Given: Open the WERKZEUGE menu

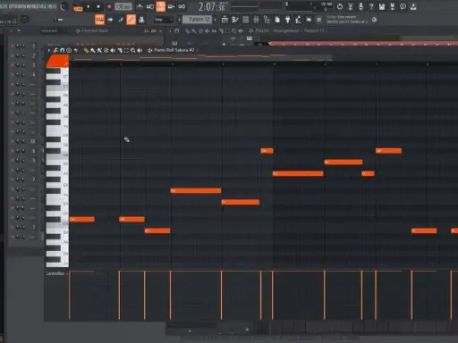Looking at the screenshot, I should coord(36,6).
